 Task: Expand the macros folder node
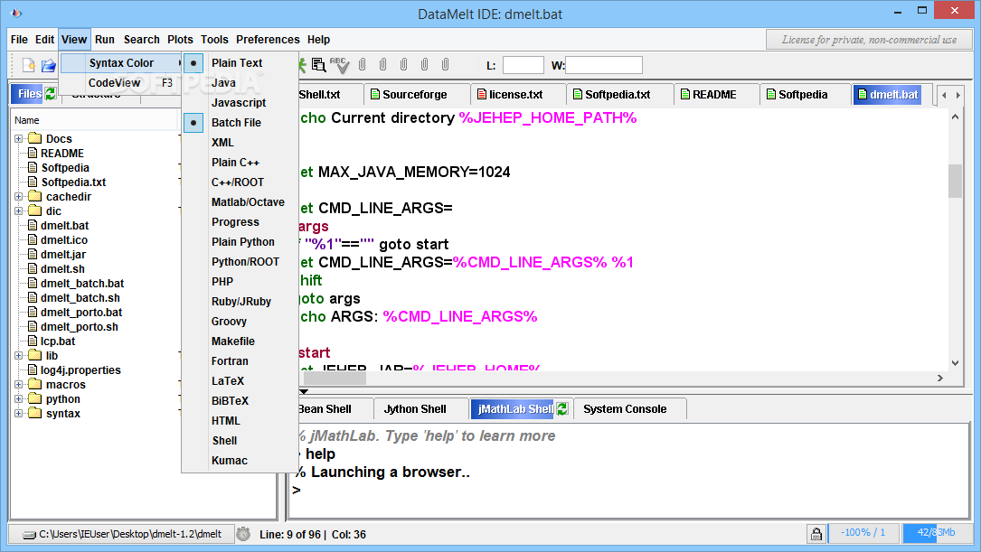(19, 385)
